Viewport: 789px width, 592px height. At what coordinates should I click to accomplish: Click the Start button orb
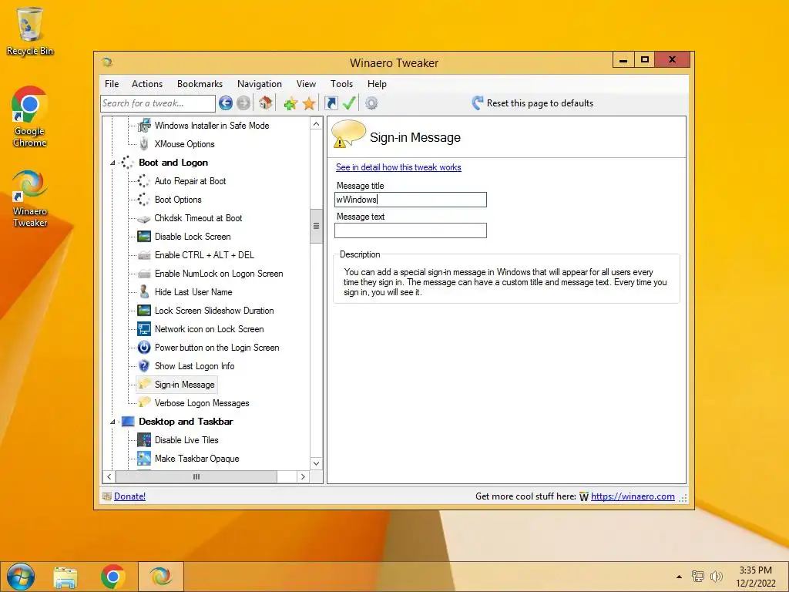click(x=21, y=577)
